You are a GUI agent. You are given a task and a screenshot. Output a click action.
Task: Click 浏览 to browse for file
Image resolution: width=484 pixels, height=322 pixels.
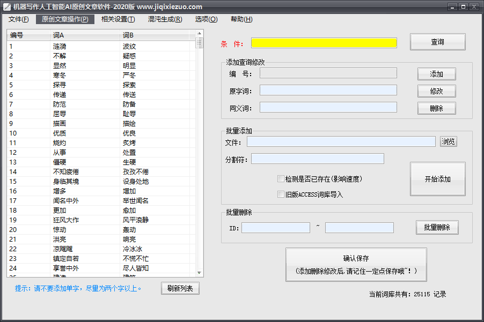pos(448,141)
